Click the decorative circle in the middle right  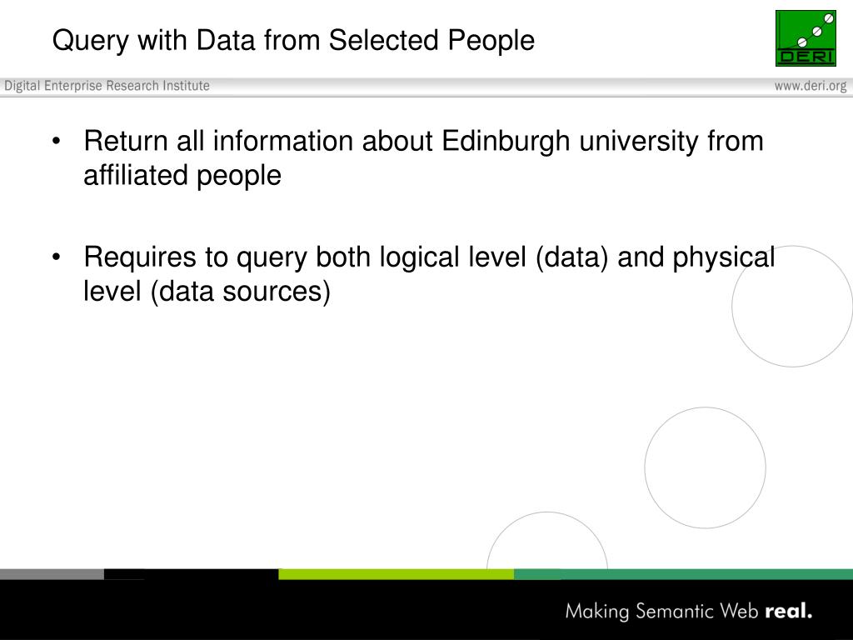pos(705,467)
